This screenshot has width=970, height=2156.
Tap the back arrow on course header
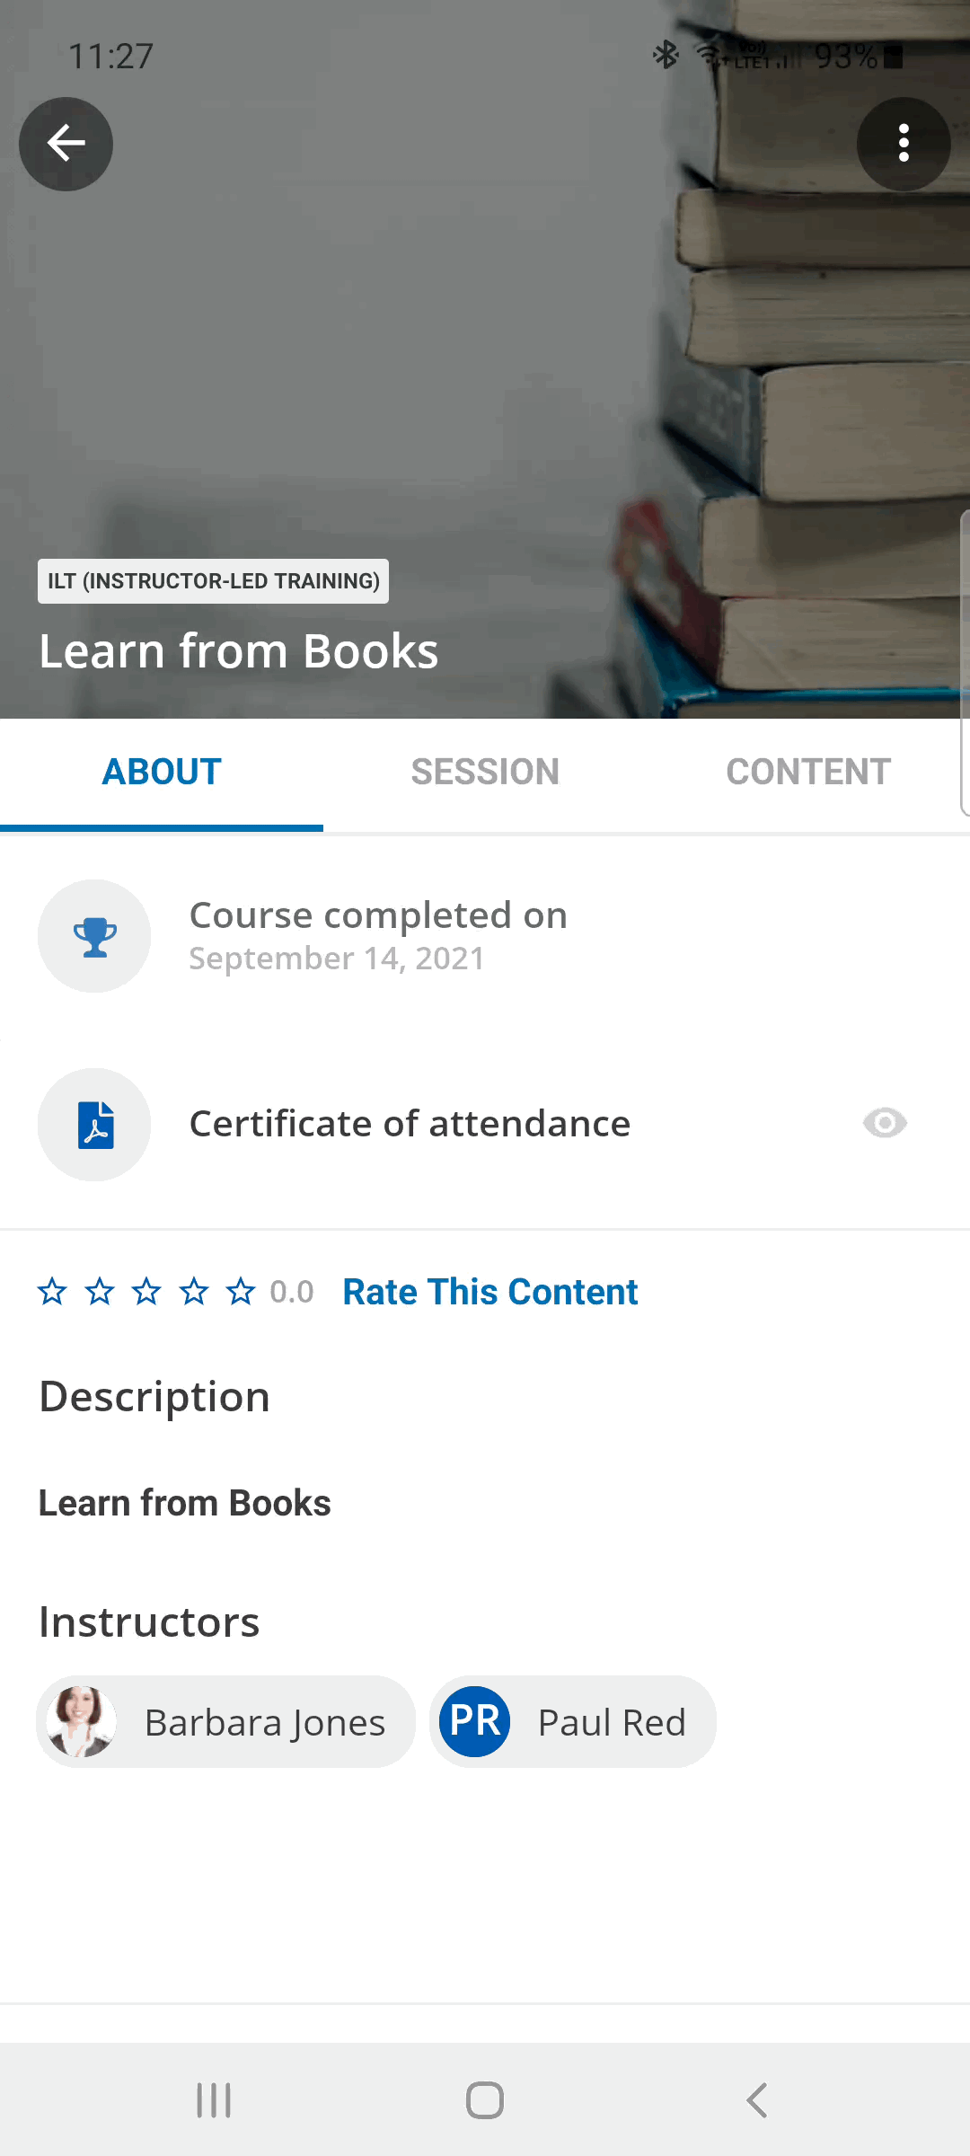[x=66, y=144]
